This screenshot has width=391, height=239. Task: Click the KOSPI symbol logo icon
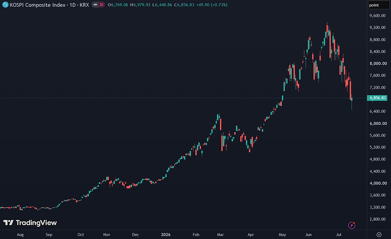point(5,5)
